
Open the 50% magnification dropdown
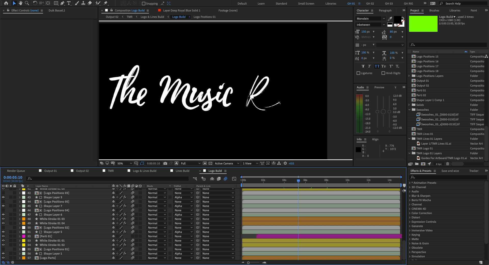click(125, 163)
